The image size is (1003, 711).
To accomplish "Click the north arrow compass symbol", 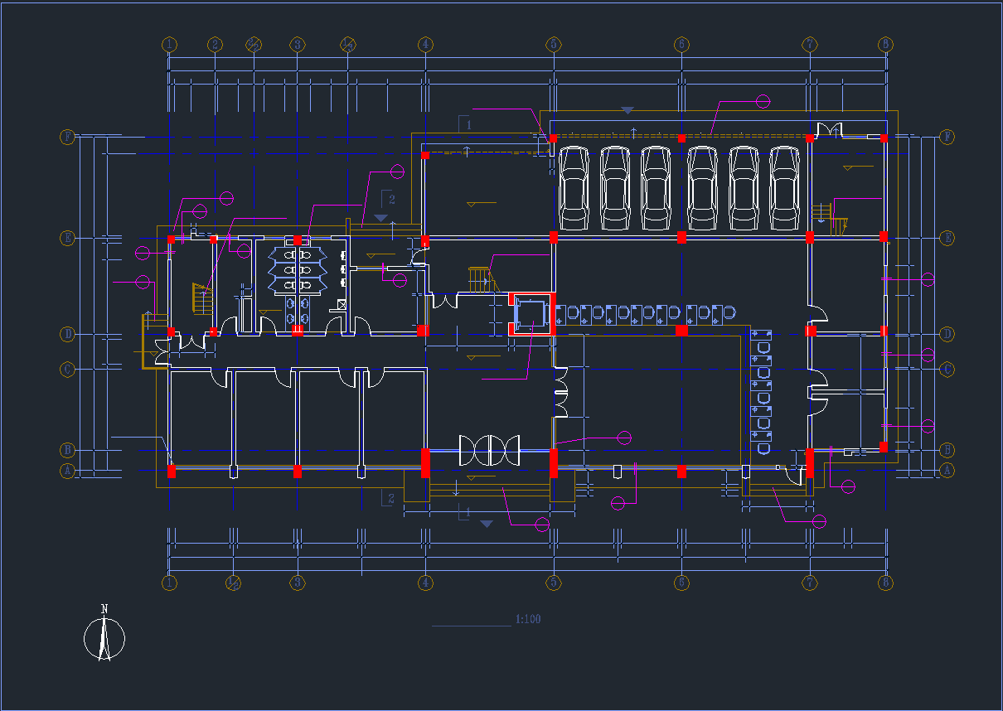I will click(104, 639).
